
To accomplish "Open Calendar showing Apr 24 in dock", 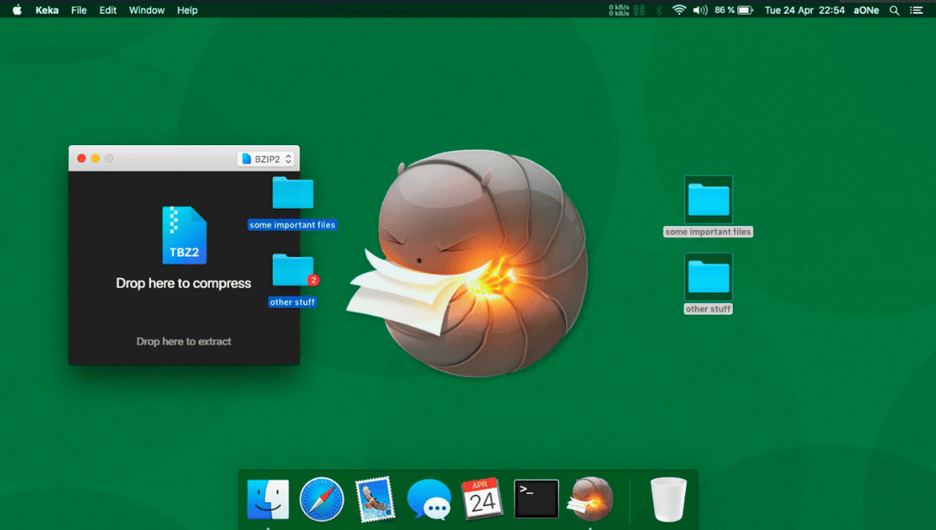I will pos(482,499).
